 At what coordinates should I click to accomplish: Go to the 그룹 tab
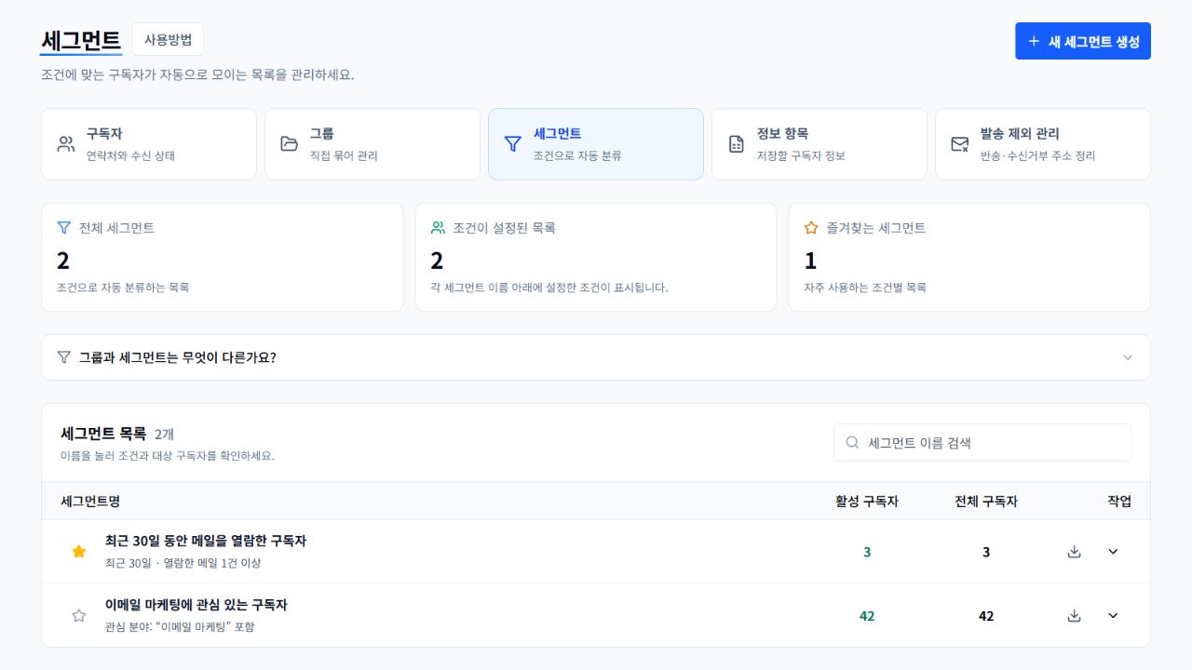[372, 144]
